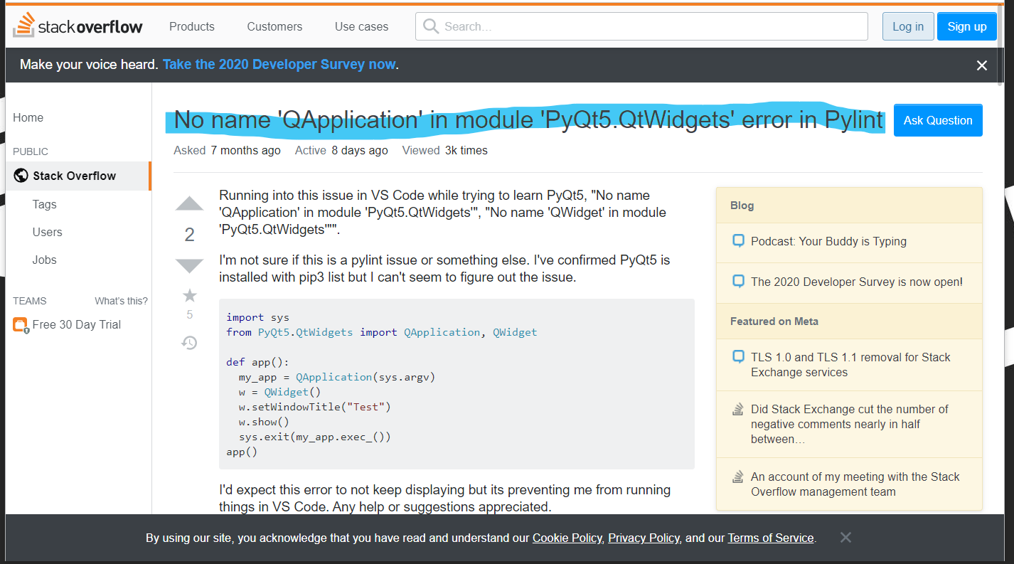Open the Customers page

pyautogui.click(x=274, y=26)
